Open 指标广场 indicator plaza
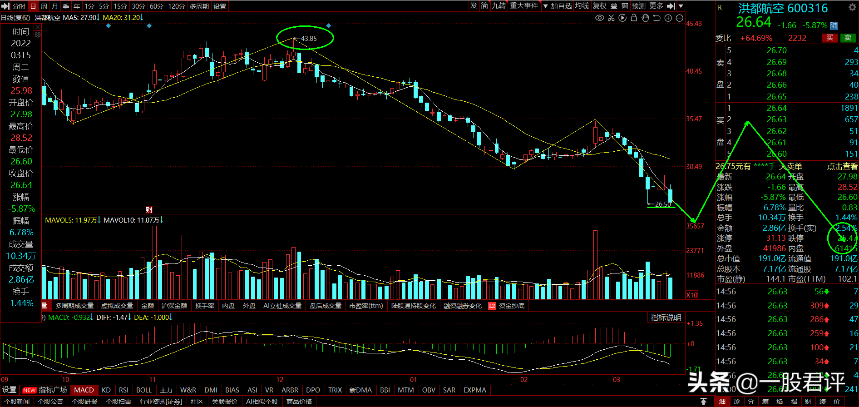The height and width of the screenshot is (407, 859). point(53,390)
